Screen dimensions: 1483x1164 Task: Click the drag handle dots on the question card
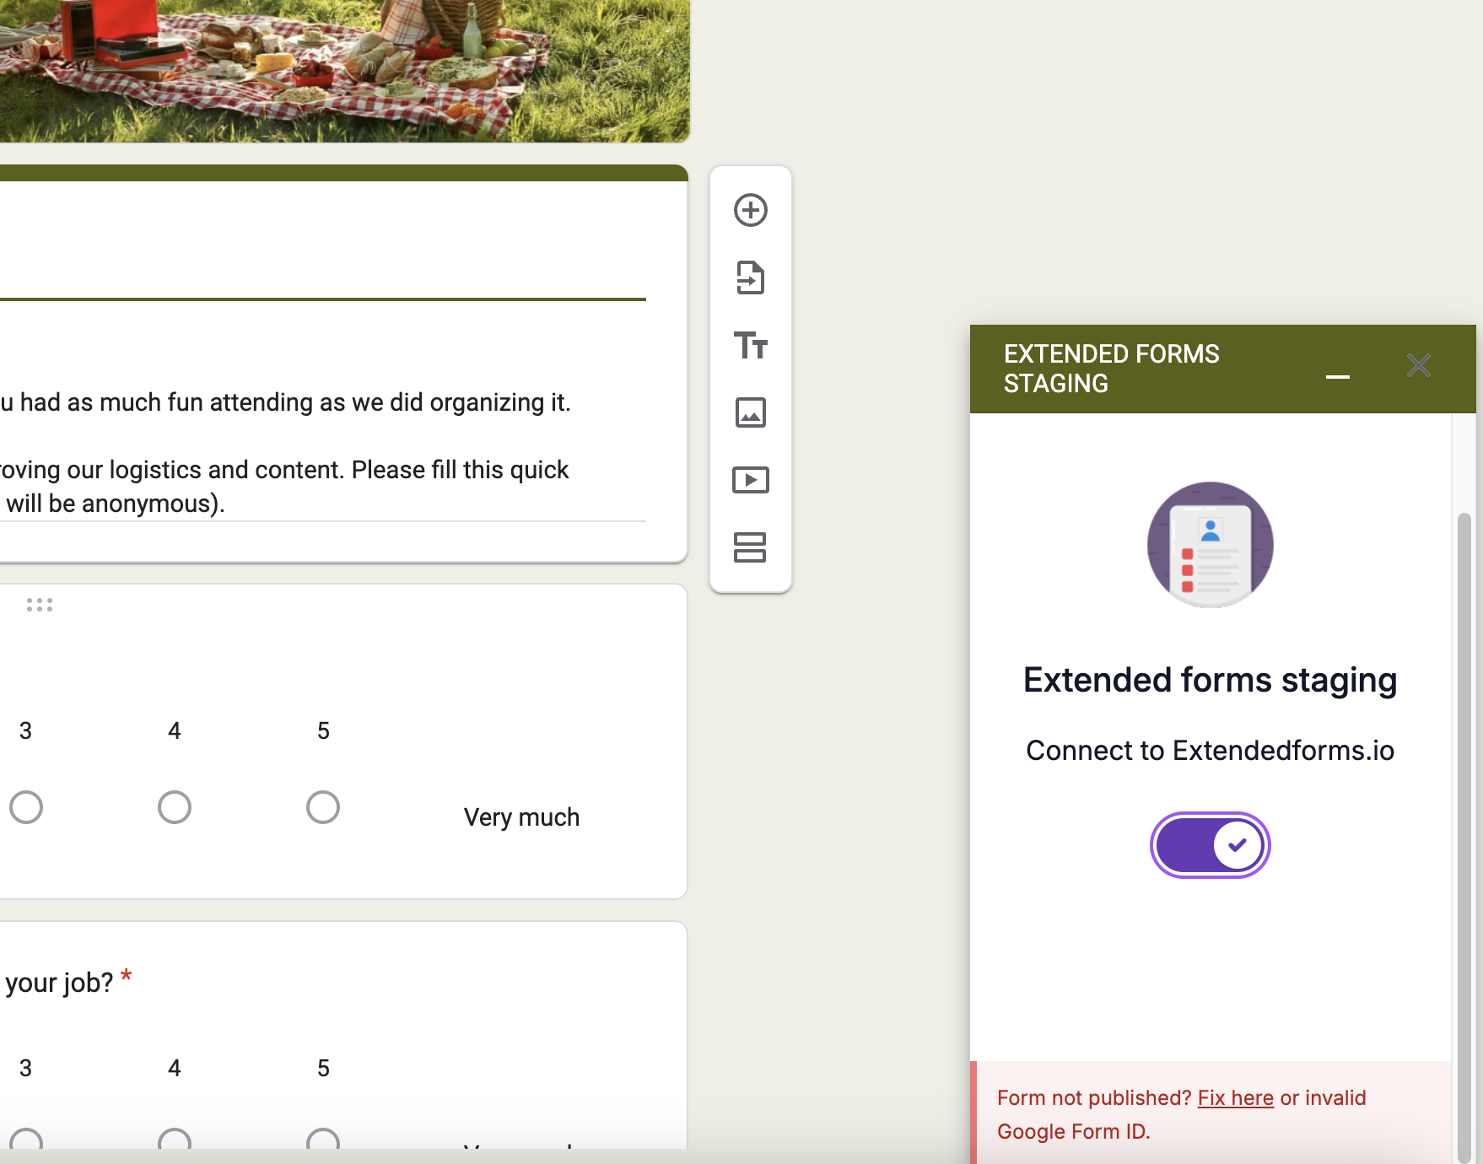click(x=40, y=605)
